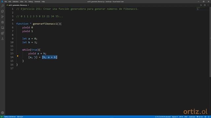Viewport: 211px width, 118px height.
Task: Click the editor vertical scrollbar
Action: (210, 42)
